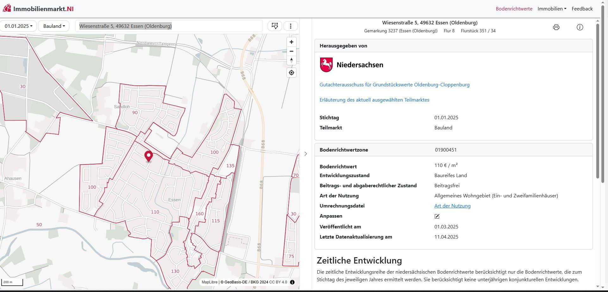The width and height of the screenshot is (608, 292).
Task: Open Erläuterung des aktuell ausgewählten Teilmarktes link
Action: 374,100
